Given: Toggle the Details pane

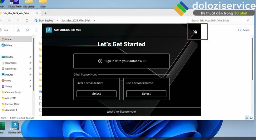Looking at the screenshot, I should pyautogui.click(x=244, y=30).
